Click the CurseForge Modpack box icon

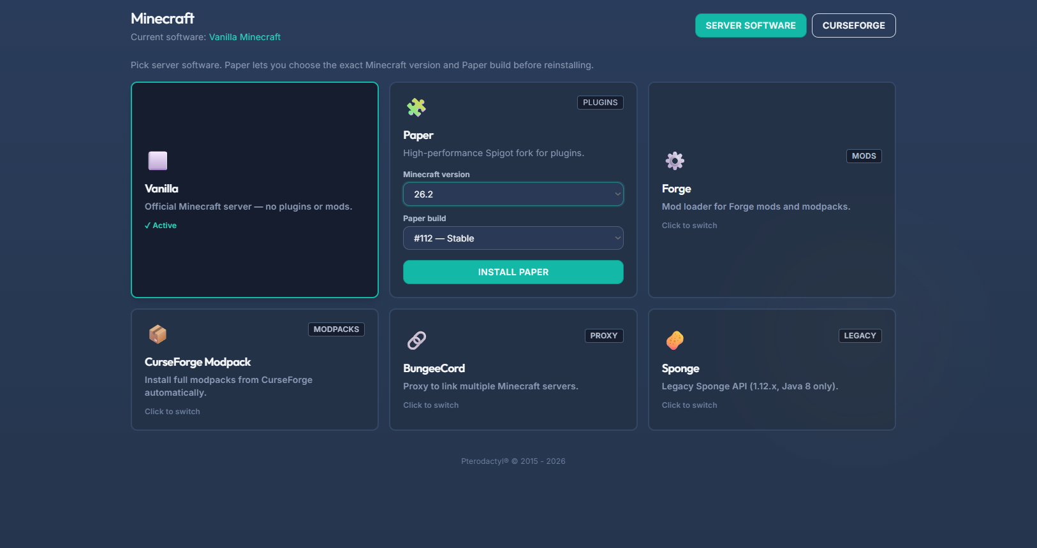click(158, 334)
